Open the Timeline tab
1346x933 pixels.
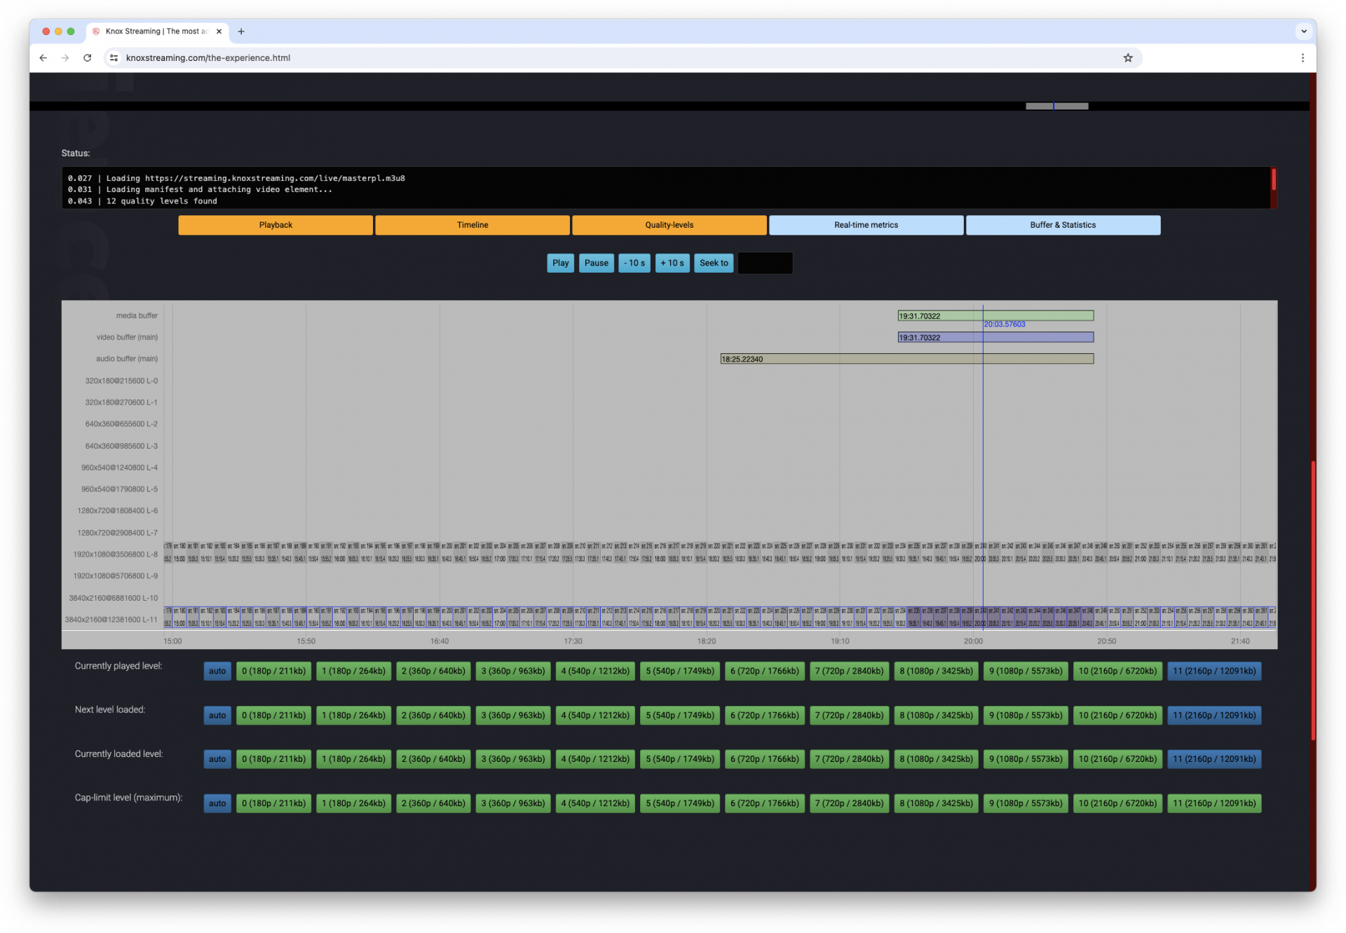[473, 225]
